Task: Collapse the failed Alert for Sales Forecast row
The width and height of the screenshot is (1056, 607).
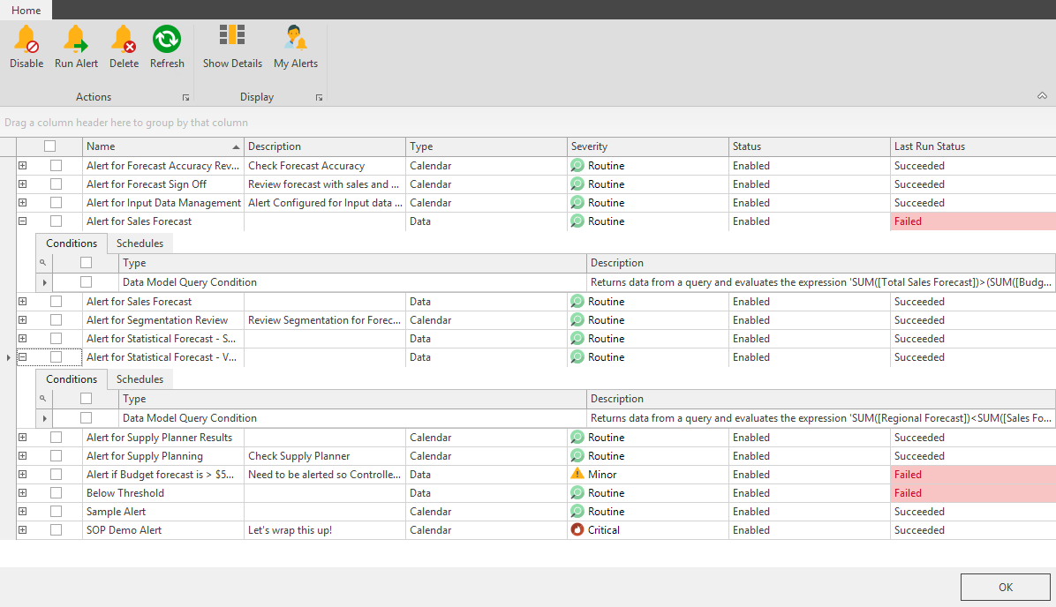Action: point(23,221)
